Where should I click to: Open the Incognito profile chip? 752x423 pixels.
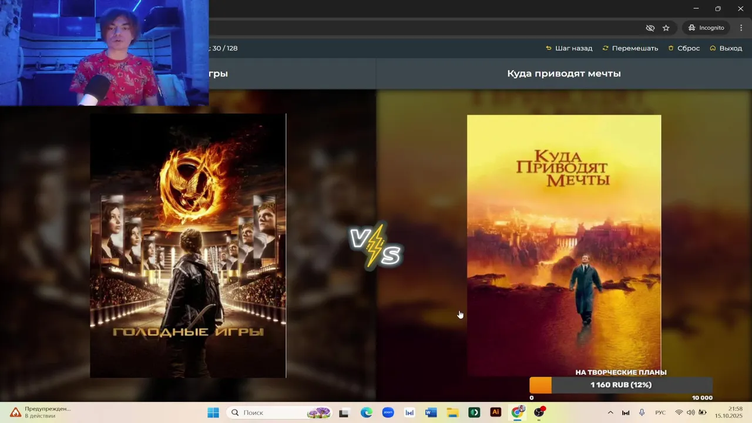[x=706, y=28]
